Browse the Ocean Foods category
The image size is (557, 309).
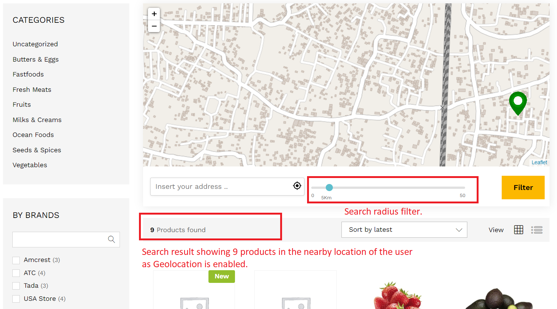33,135
